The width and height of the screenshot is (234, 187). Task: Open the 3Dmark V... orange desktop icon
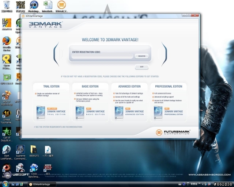[x=61, y=5]
